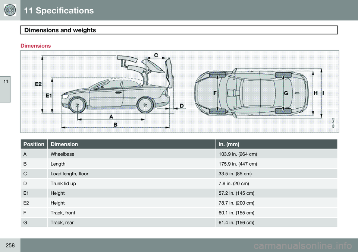Click the 'D' label behind the car
The width and height of the screenshot is (358, 252).
click(x=182, y=106)
